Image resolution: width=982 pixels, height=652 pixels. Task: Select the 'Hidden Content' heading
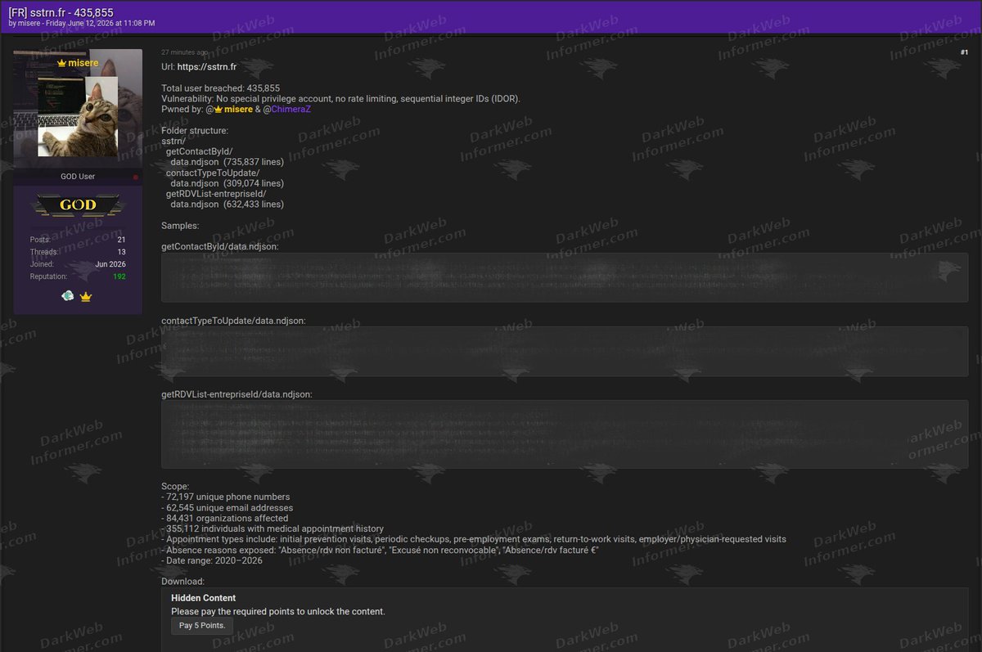tap(204, 598)
